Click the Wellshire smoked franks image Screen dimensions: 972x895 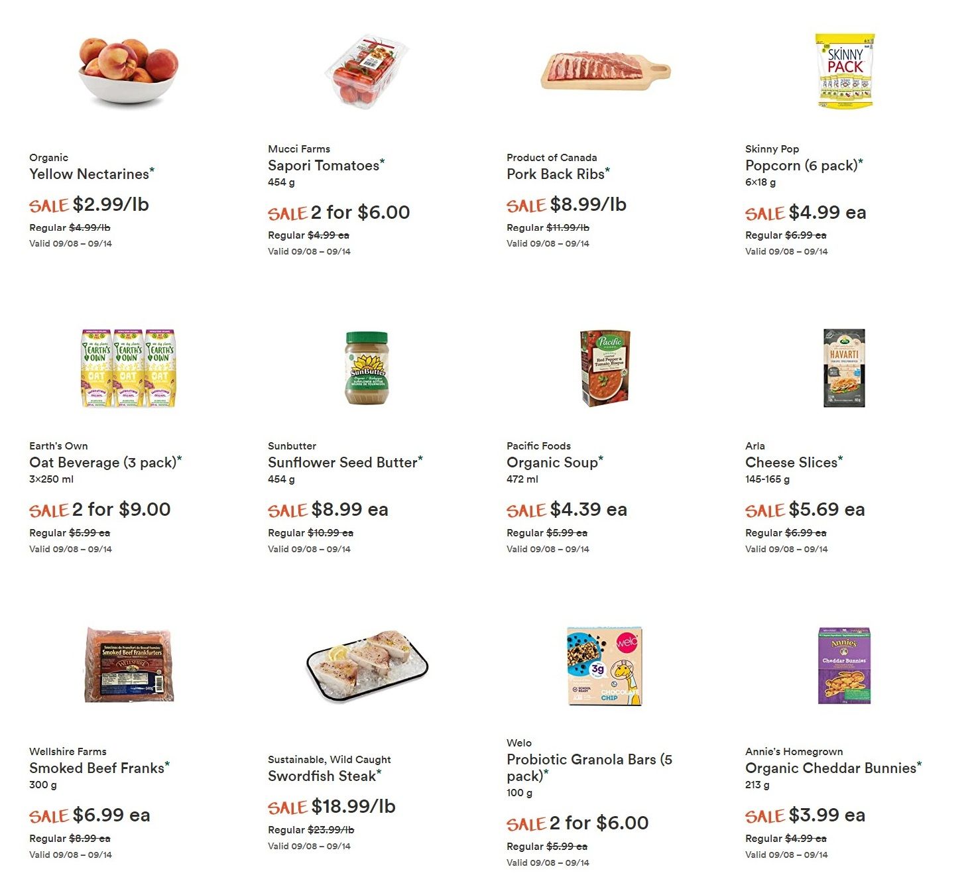129,665
